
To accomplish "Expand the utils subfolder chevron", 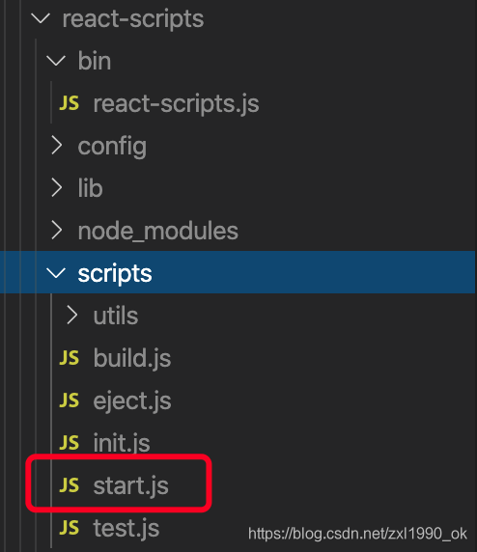I will [72, 316].
